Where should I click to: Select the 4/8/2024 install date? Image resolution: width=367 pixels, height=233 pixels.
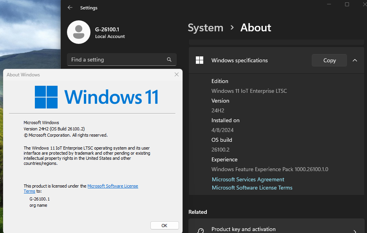coord(222,130)
